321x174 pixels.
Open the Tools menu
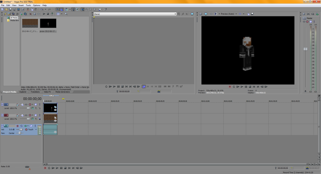[x=28, y=5]
